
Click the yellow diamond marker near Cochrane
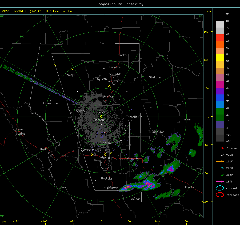tap(91, 155)
